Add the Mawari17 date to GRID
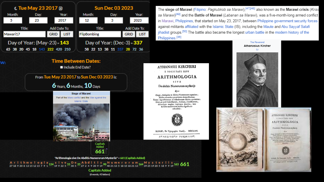Screen dimensions: 324x182 [53, 34]
